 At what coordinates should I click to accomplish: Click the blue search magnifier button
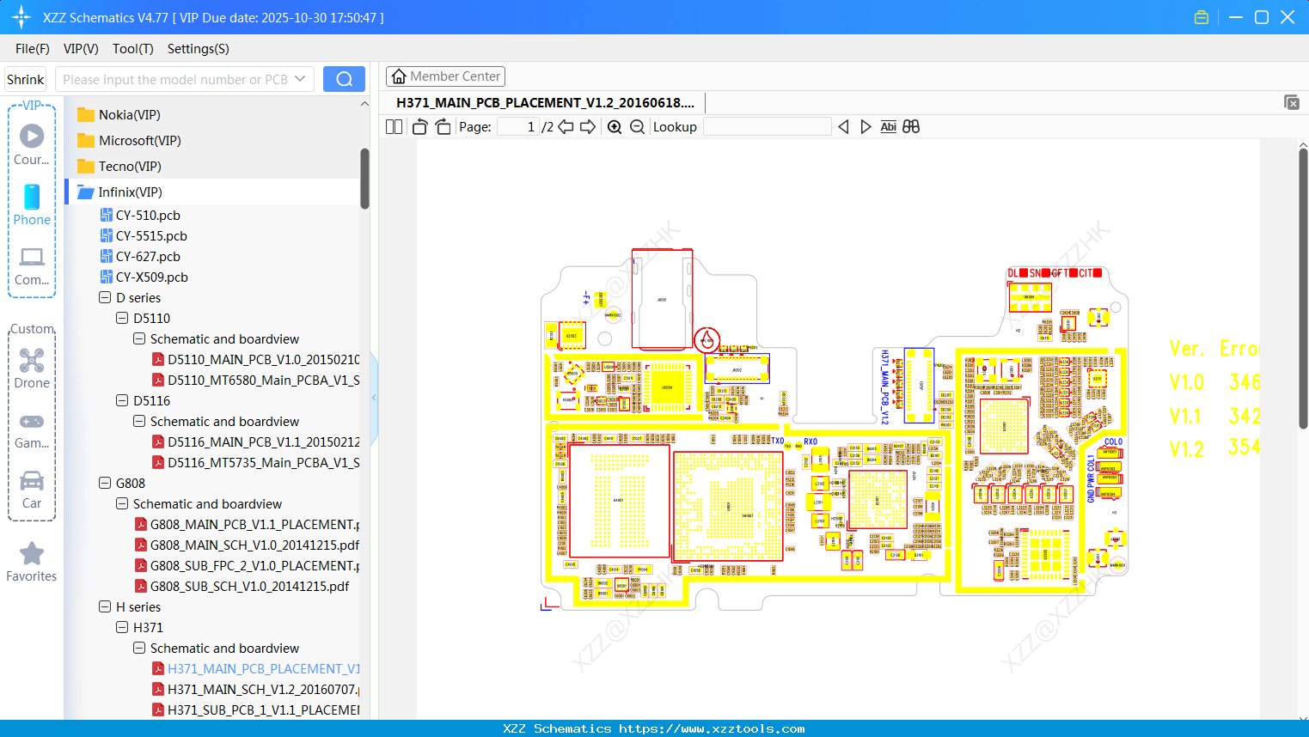[x=344, y=78]
